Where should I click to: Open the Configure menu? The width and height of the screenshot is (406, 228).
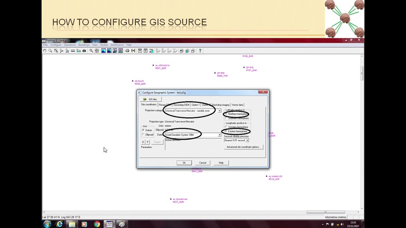point(56,45)
